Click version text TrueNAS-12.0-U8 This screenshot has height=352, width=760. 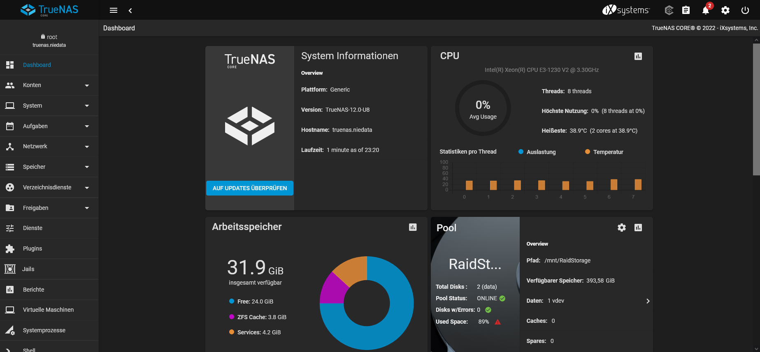(348, 110)
